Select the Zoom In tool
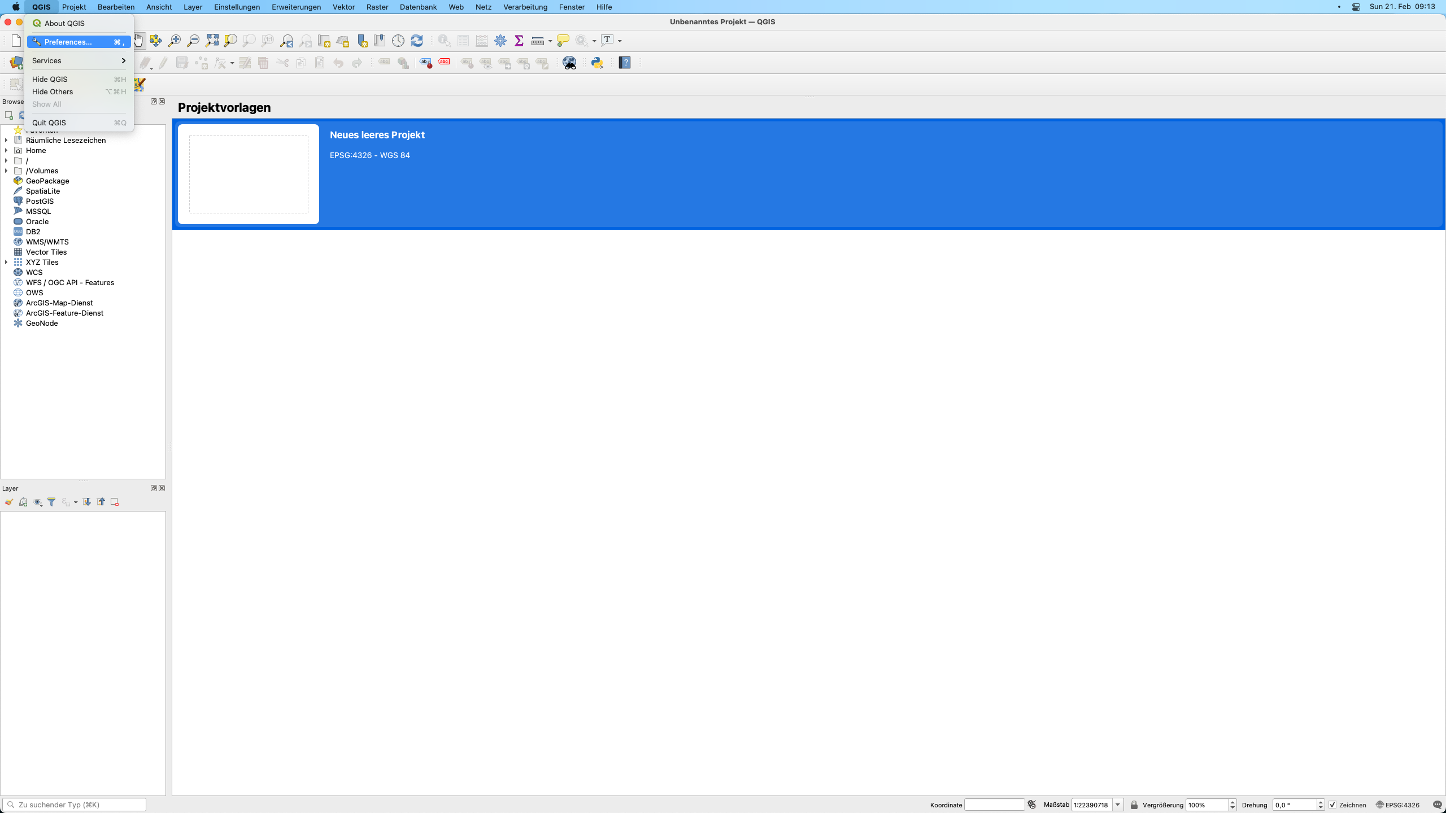The height and width of the screenshot is (813, 1446). click(175, 41)
